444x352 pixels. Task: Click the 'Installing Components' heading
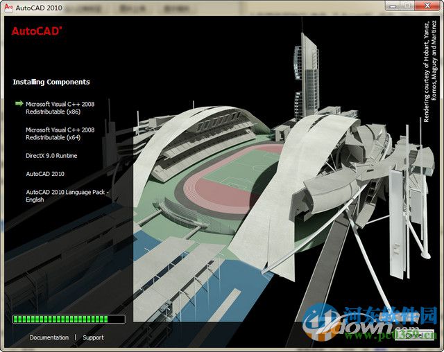click(51, 82)
